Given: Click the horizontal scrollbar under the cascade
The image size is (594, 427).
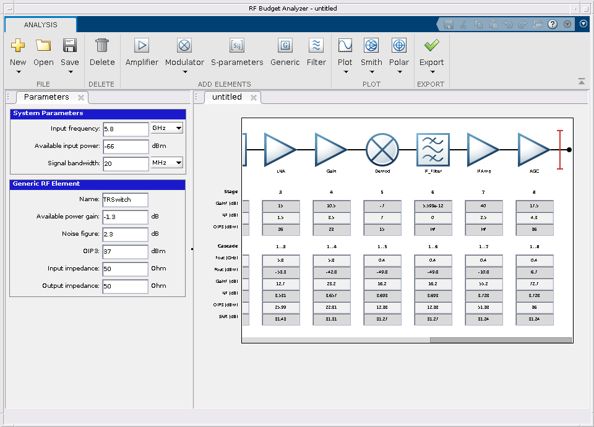Looking at the screenshot, I should 500,340.
